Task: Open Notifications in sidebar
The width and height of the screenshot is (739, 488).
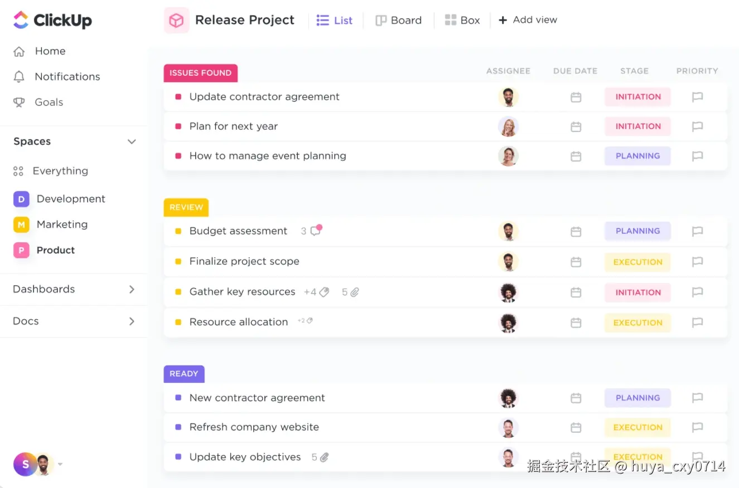Action: pyautogui.click(x=67, y=77)
